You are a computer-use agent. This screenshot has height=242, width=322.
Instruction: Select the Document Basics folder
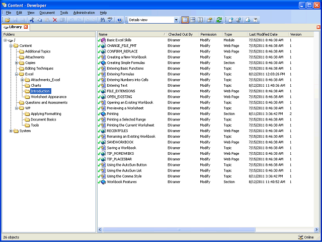point(43,119)
